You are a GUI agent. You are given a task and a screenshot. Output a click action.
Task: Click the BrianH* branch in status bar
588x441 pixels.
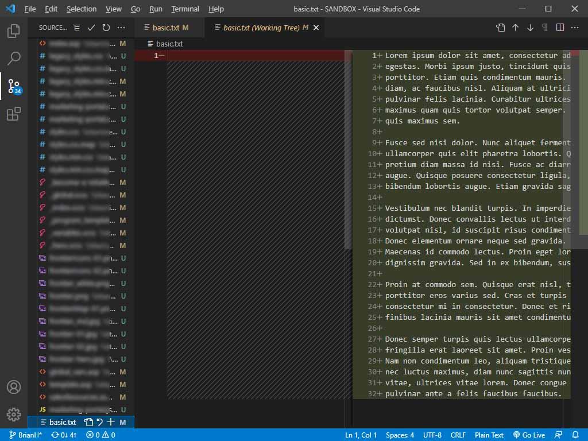tap(25, 435)
